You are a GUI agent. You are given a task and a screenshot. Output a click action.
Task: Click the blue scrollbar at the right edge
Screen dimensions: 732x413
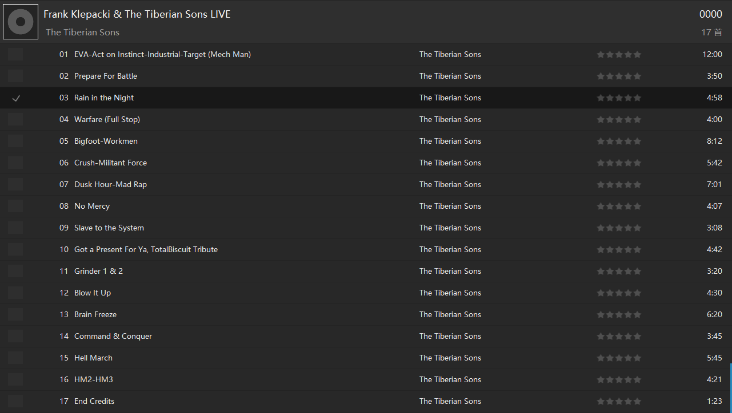730,388
